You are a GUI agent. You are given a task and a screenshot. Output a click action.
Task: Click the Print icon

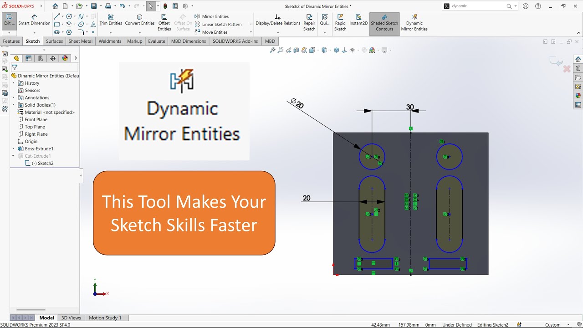click(108, 6)
